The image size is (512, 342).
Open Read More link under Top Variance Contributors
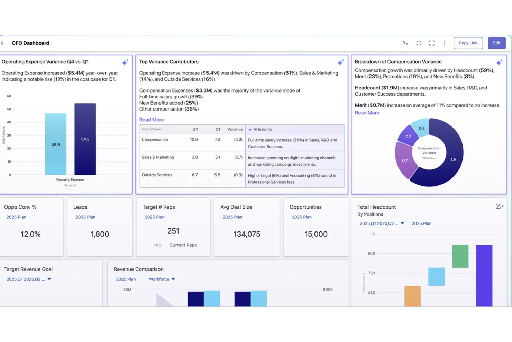(x=152, y=120)
